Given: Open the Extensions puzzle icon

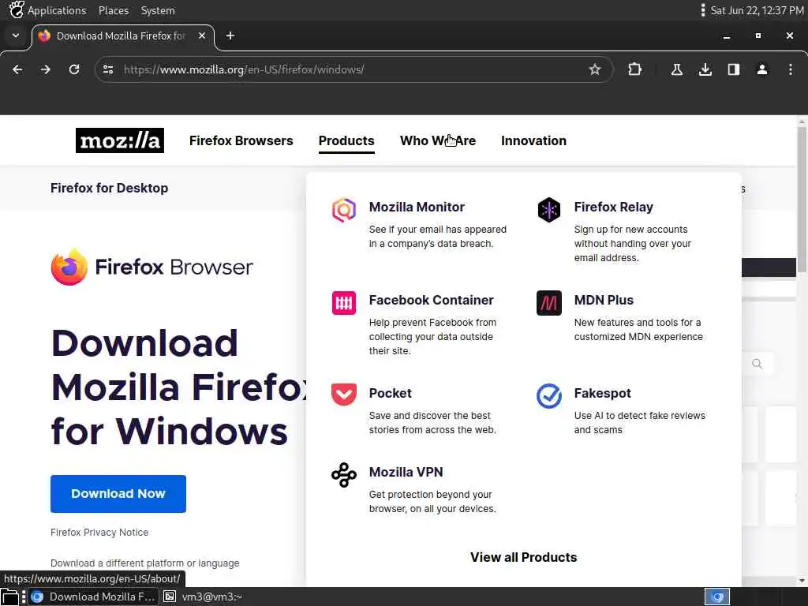Looking at the screenshot, I should point(635,69).
